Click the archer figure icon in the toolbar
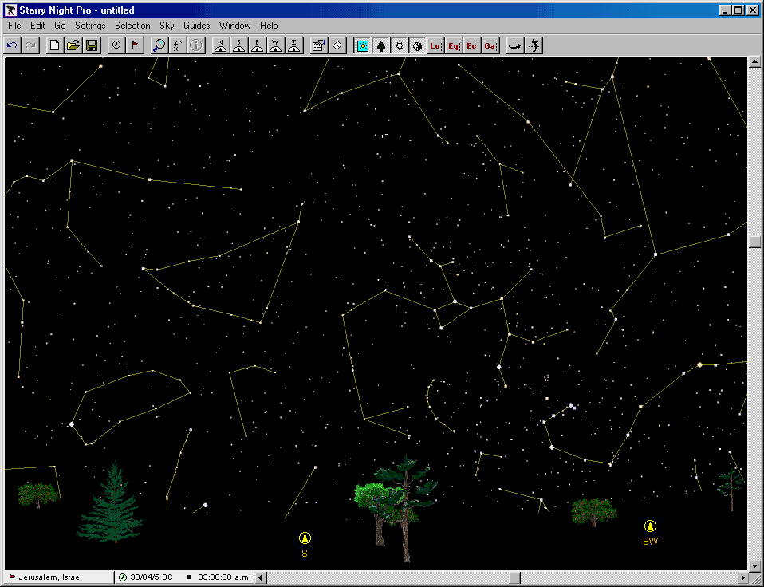This screenshot has height=587, width=764. coord(534,45)
